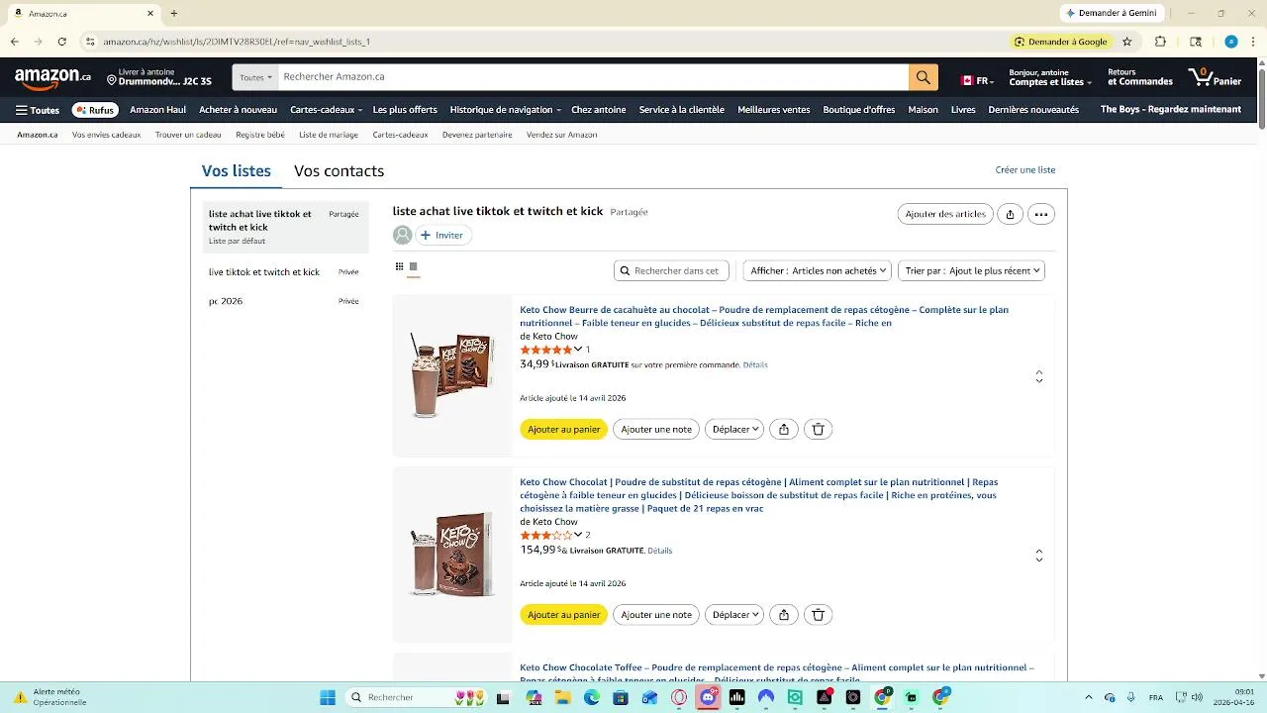Click the Rechercher dans cet list search box
The image size is (1267, 713).
click(671, 270)
